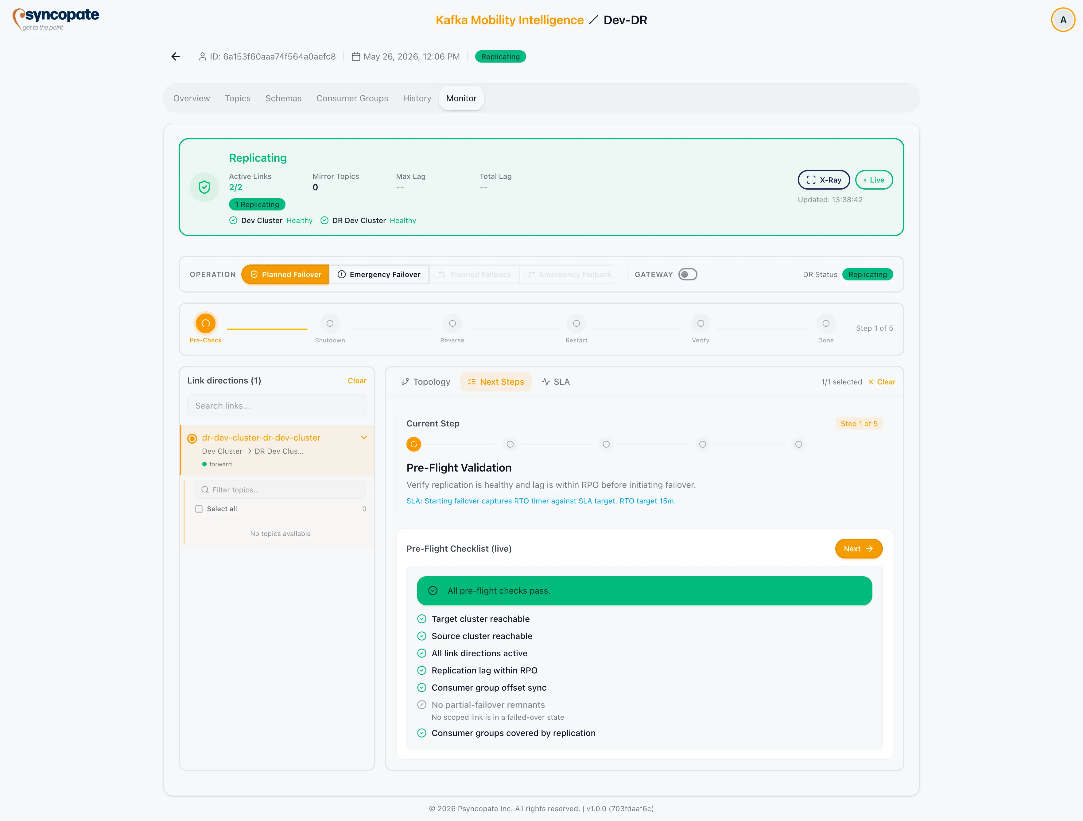
Task: Click the Replicating badge beside DR Status
Action: click(867, 275)
